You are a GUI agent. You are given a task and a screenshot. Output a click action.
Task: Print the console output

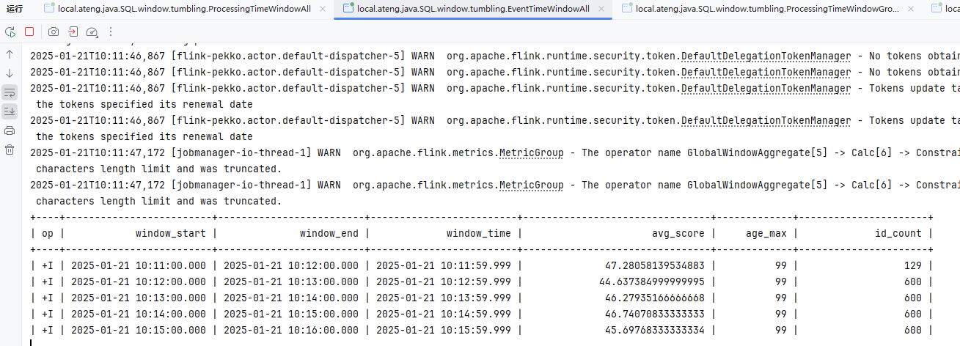10,130
